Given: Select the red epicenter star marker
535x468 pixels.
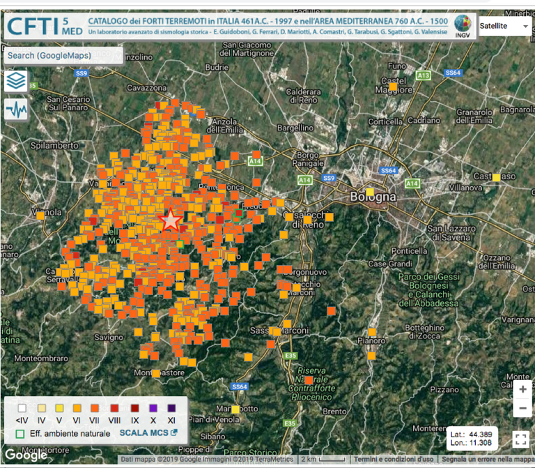Looking at the screenshot, I should point(170,220).
